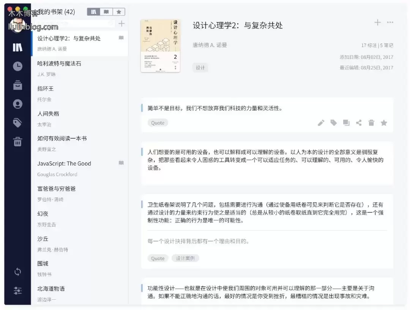Delete the first quote with trash icon

coord(371,123)
